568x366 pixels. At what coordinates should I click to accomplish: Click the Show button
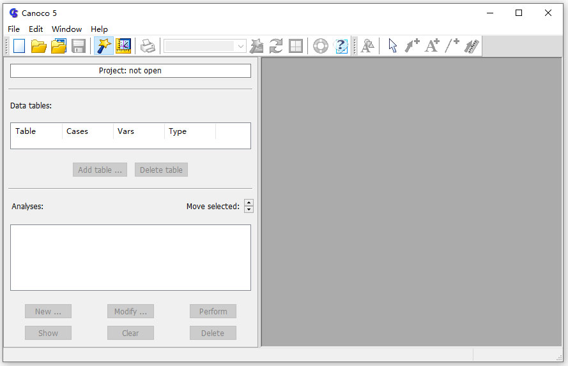pyautogui.click(x=48, y=333)
